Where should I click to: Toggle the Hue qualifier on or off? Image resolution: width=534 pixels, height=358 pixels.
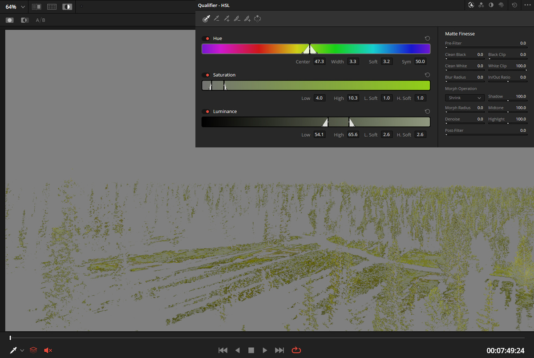[x=206, y=38]
